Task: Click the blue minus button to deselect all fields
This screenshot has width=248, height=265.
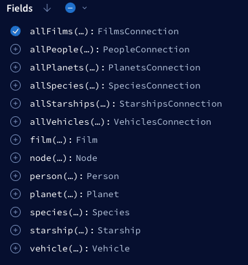Action: tap(70, 8)
